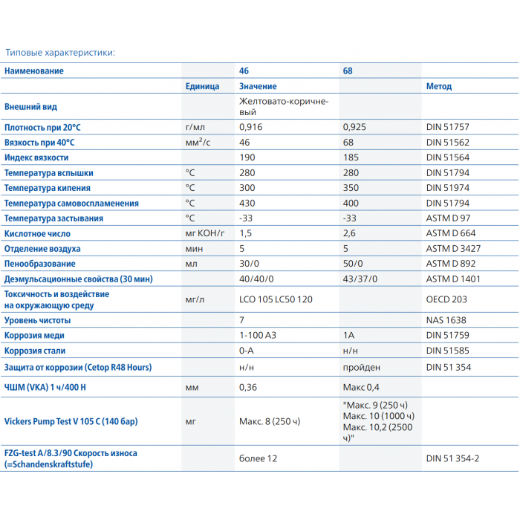Click the ASTM D 97 method cell
This screenshot has width=520, height=520.
448,218
